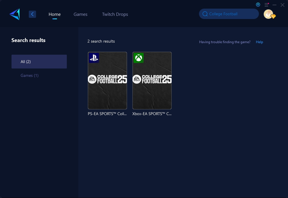The width and height of the screenshot is (288, 198).
Task: Minimize the booster window
Action: [274, 5]
